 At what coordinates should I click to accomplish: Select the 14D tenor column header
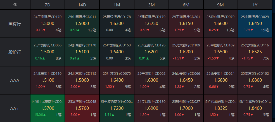[x=82, y=5]
